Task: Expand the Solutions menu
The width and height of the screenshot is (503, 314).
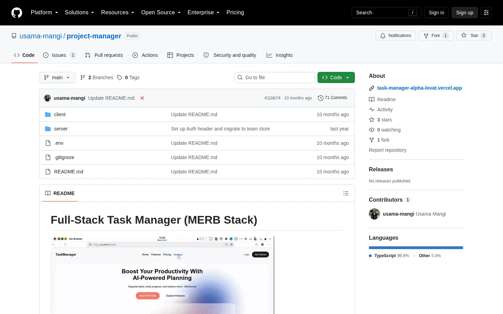Action: point(79,13)
